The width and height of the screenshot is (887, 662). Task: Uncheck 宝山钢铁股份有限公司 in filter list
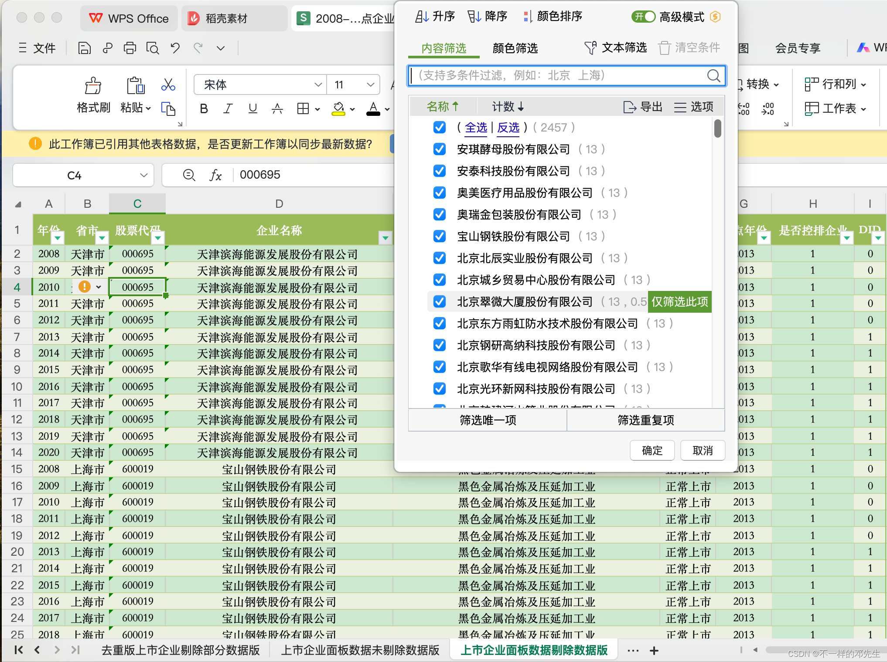440,236
